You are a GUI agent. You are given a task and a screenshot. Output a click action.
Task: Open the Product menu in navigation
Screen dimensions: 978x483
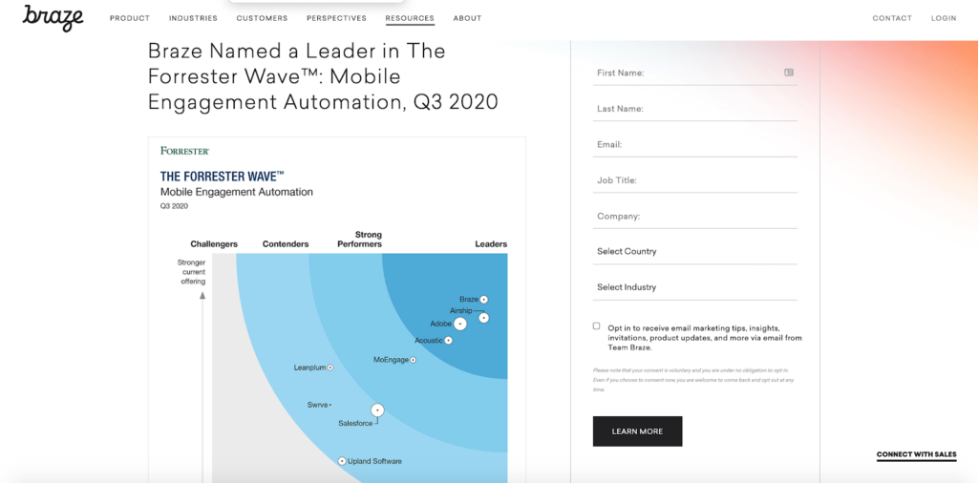(130, 18)
